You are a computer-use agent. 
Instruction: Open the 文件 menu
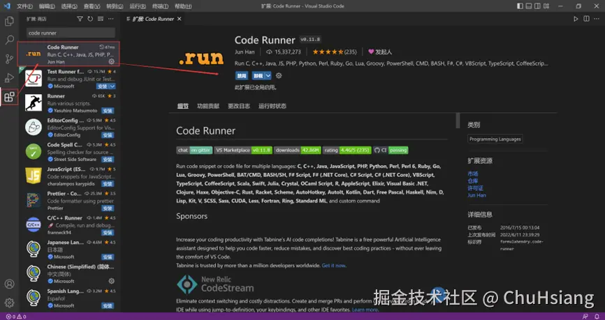pyautogui.click(x=24, y=6)
